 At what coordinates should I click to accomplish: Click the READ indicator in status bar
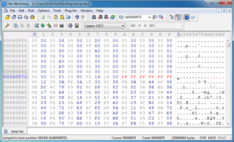[x=222, y=138]
